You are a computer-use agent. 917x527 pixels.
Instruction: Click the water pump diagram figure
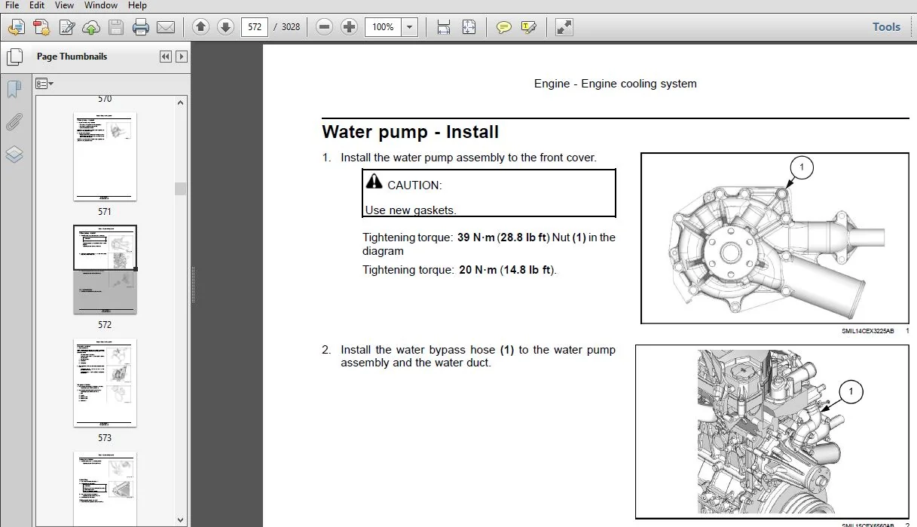(x=776, y=238)
